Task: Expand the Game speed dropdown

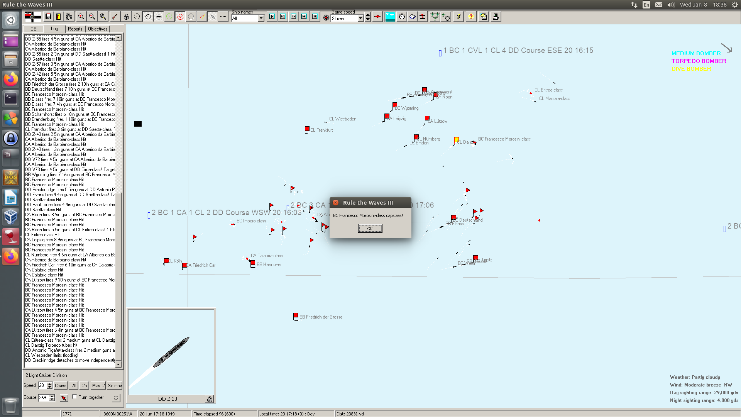Action: (x=360, y=18)
